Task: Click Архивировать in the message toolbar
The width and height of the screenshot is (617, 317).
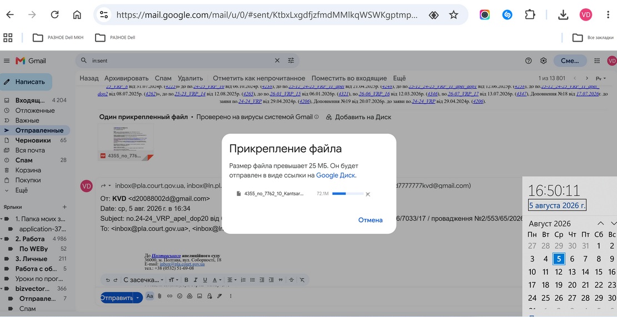Action: coord(126,78)
